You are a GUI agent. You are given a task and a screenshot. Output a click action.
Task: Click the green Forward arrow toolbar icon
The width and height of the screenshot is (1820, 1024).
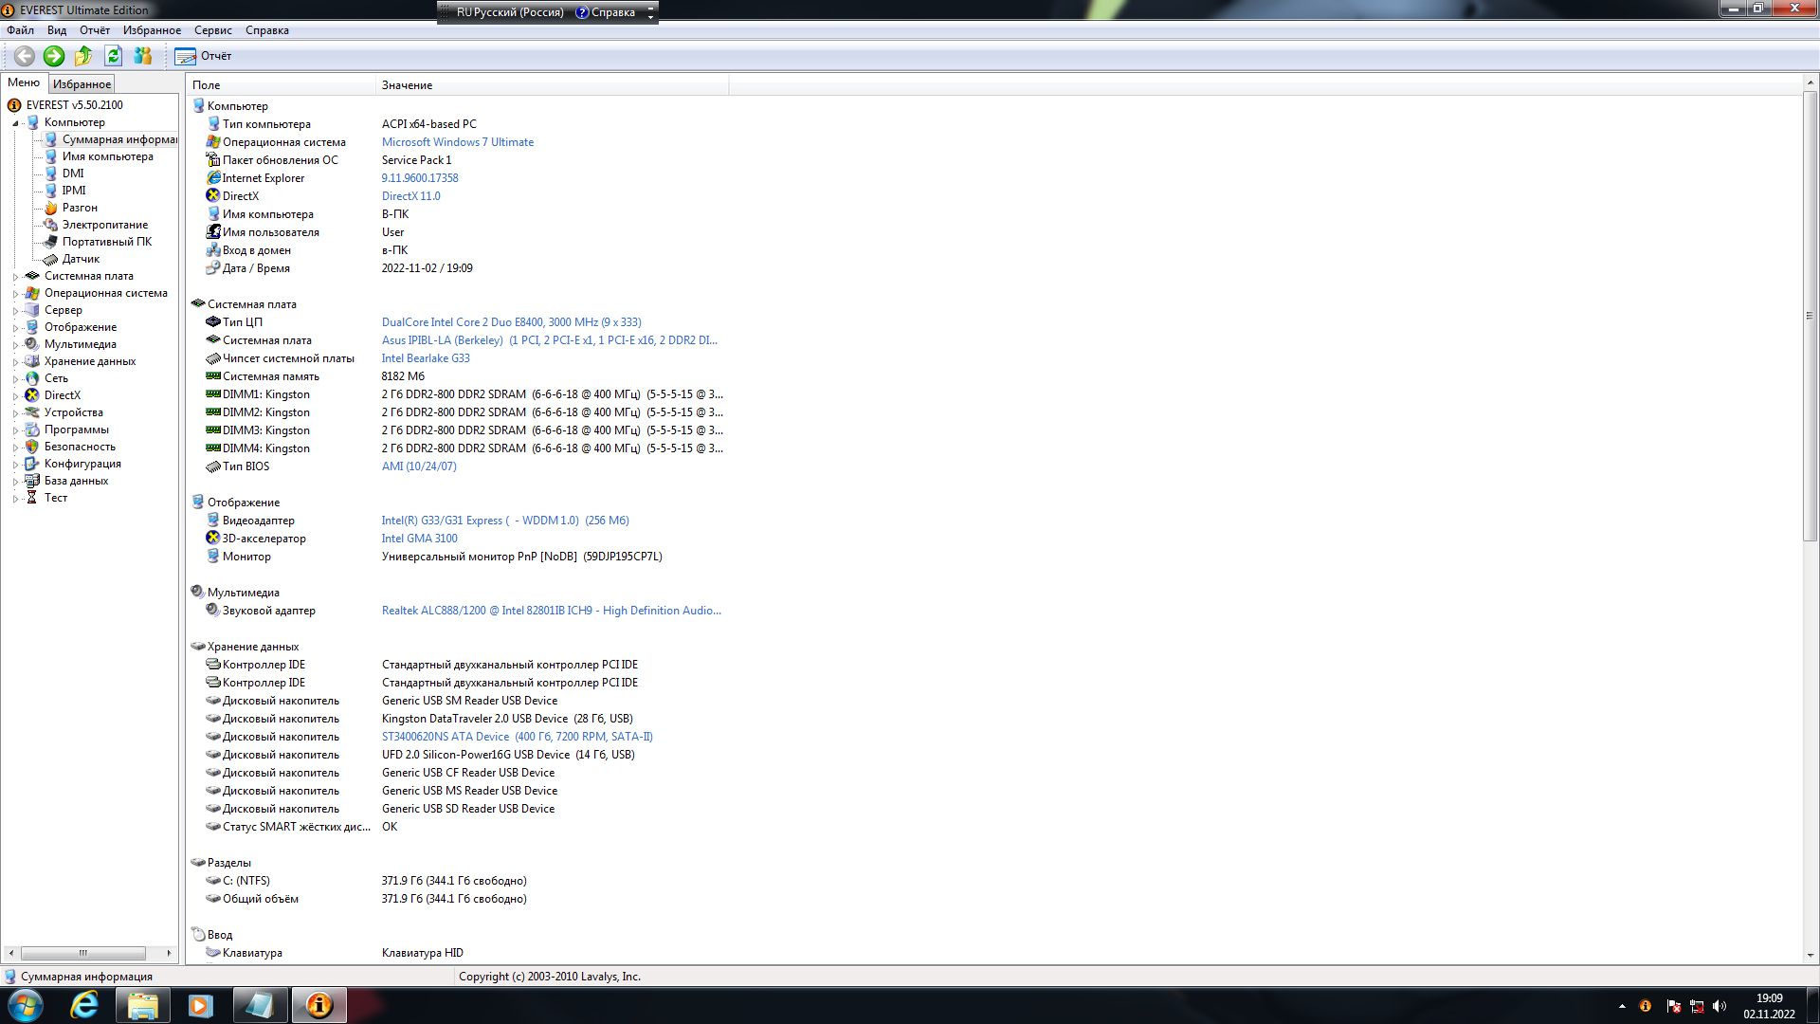pos(54,56)
